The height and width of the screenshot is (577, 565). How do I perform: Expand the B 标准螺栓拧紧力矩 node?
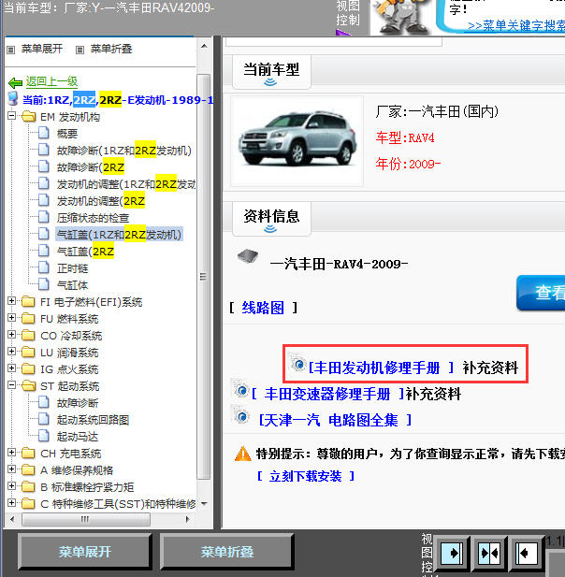click(x=12, y=485)
